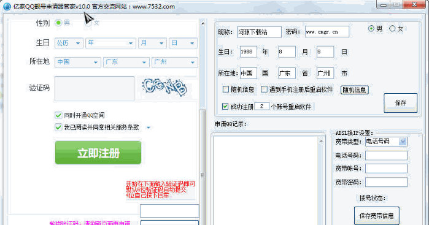Screen dimensions: 429x225
Task: Select 男 radio in settings panel
Action: pos(371,28)
